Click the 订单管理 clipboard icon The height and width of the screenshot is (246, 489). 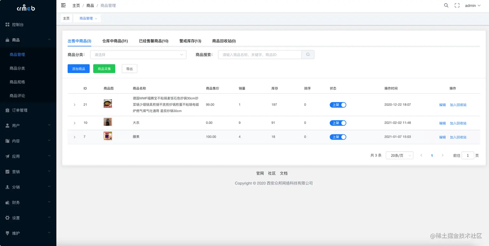7,110
